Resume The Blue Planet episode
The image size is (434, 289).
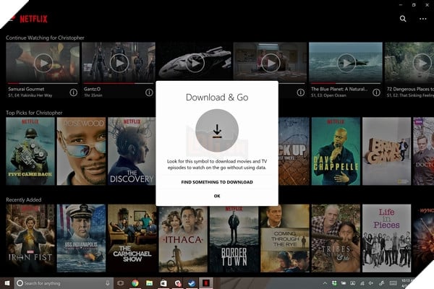click(x=346, y=63)
